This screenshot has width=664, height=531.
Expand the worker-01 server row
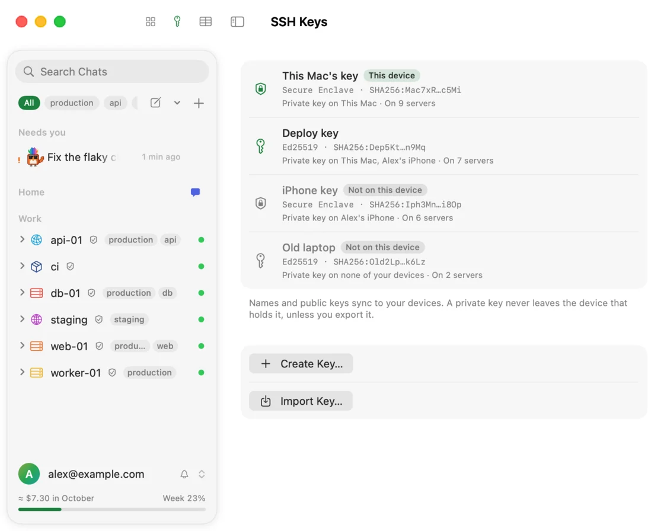[x=22, y=373]
